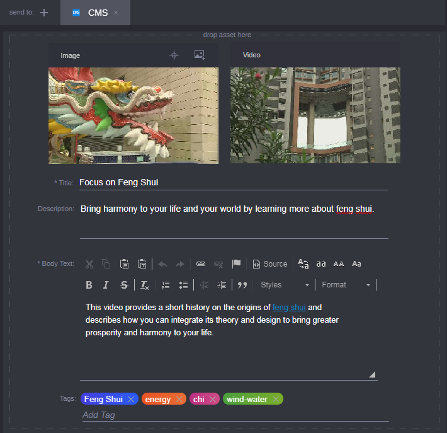Remove the 'wind-water' tag

click(276, 400)
